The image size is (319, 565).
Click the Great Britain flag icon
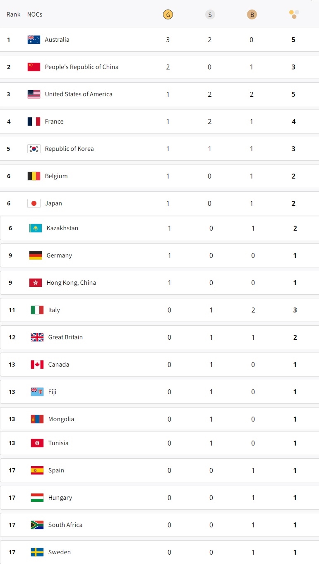[x=37, y=337]
